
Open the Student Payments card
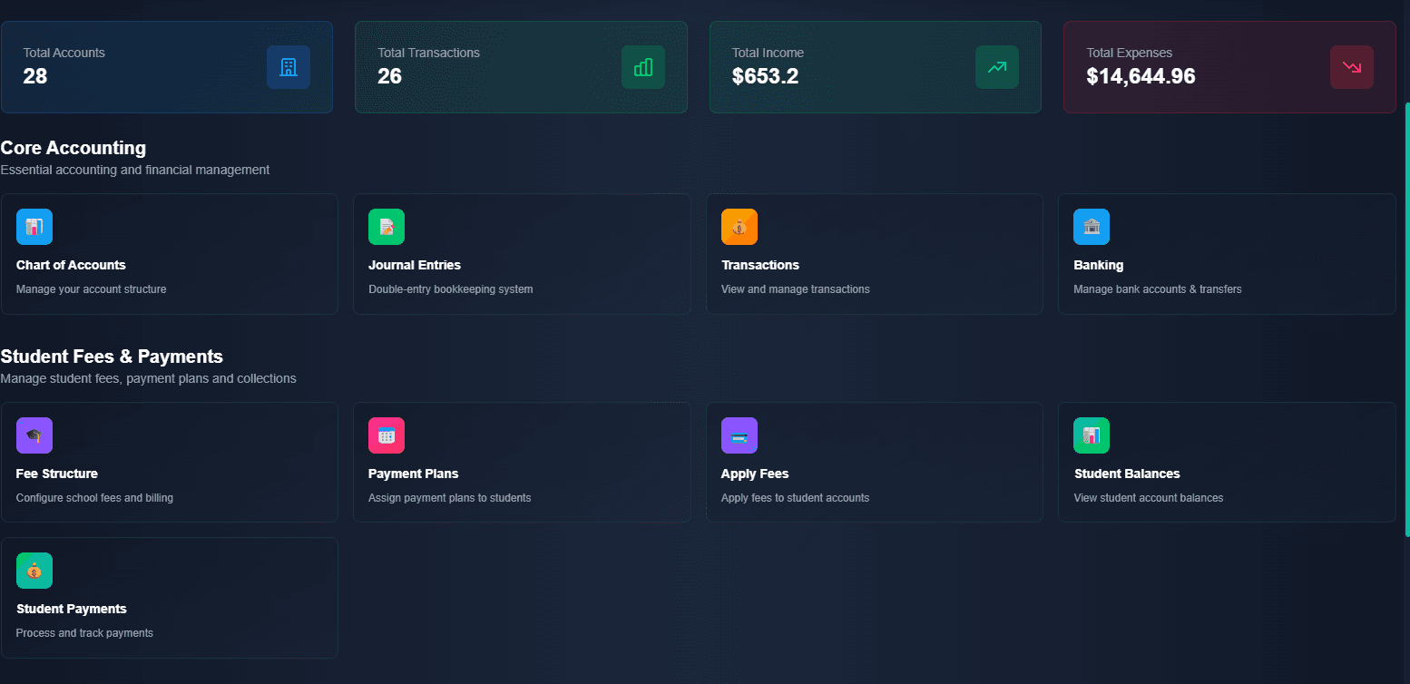click(x=170, y=598)
